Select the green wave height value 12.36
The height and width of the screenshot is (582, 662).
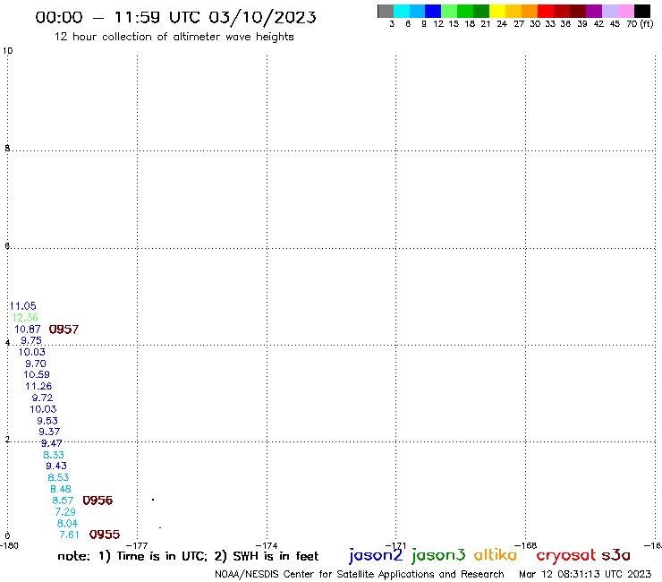click(x=25, y=318)
